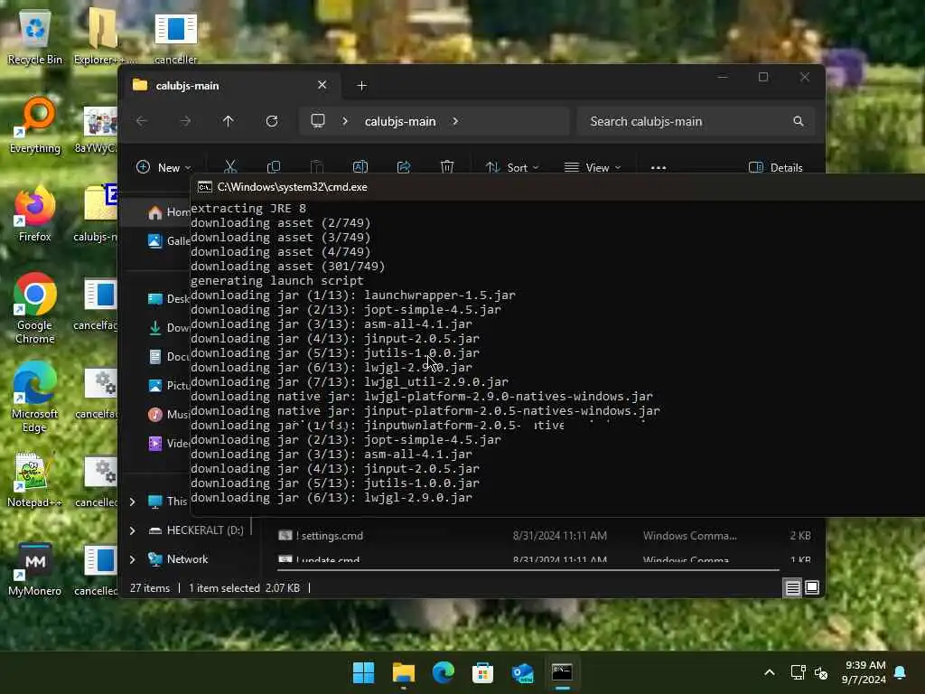
Task: Open the See more ellipsis menu
Action: [659, 167]
